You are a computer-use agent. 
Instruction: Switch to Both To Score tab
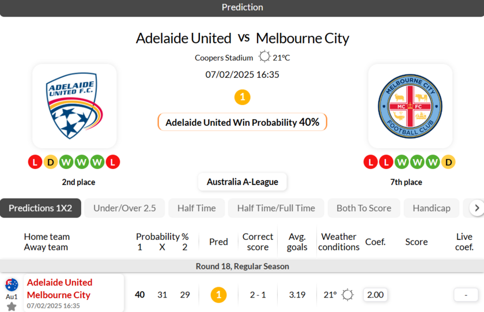click(x=364, y=208)
